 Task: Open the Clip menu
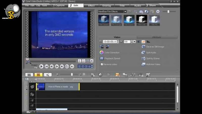[x=38, y=5]
